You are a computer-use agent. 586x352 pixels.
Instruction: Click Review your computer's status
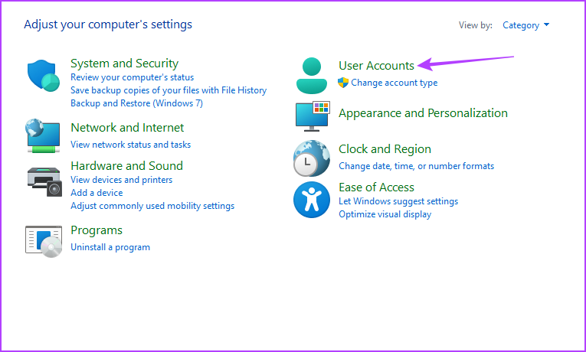coord(132,77)
